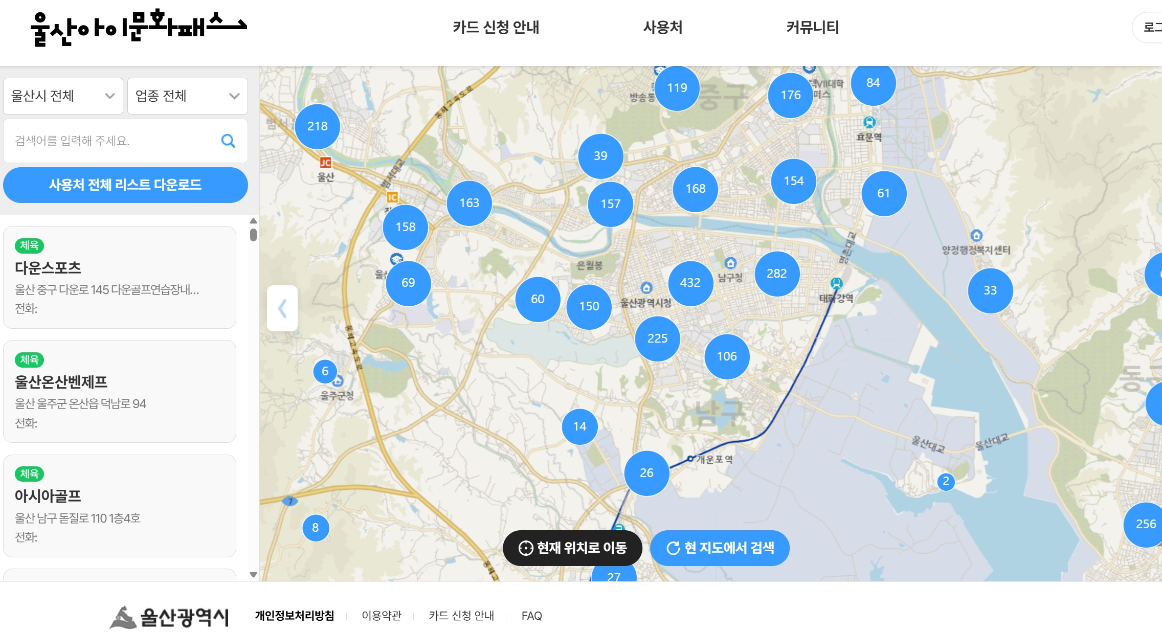Open the cluster marker showing 14
Image resolution: width=1162 pixels, height=632 pixels.
coord(579,426)
